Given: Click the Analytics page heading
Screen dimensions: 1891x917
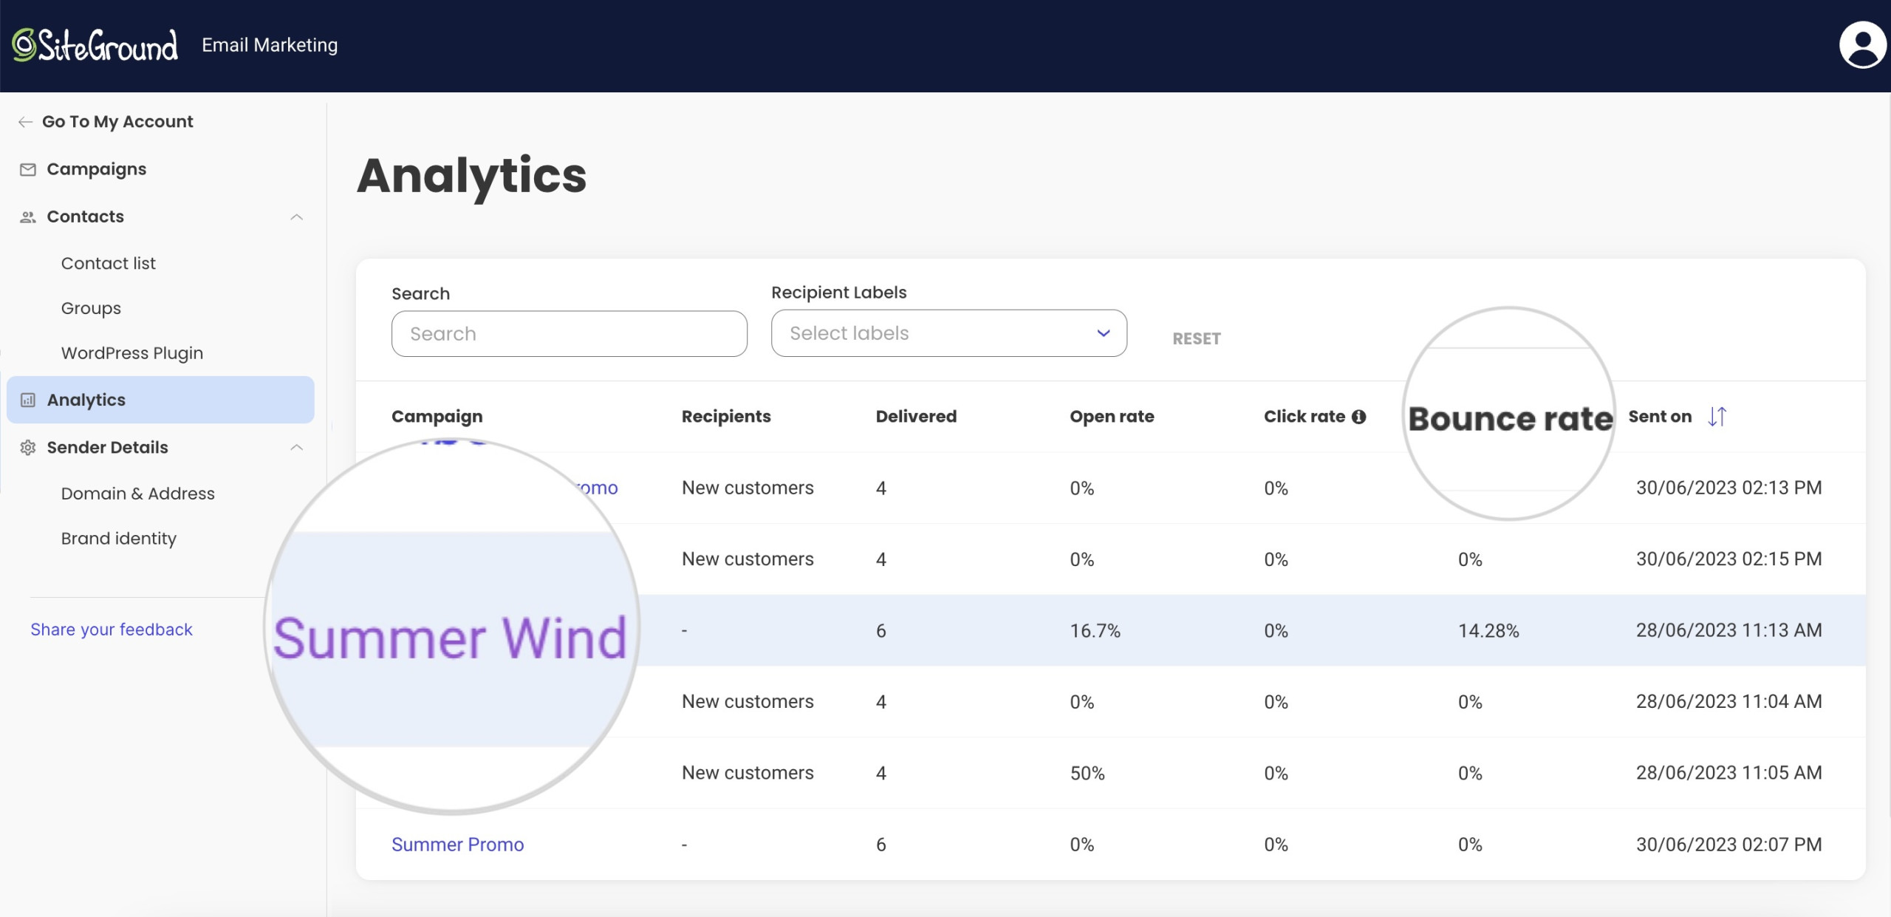Looking at the screenshot, I should click(x=471, y=176).
